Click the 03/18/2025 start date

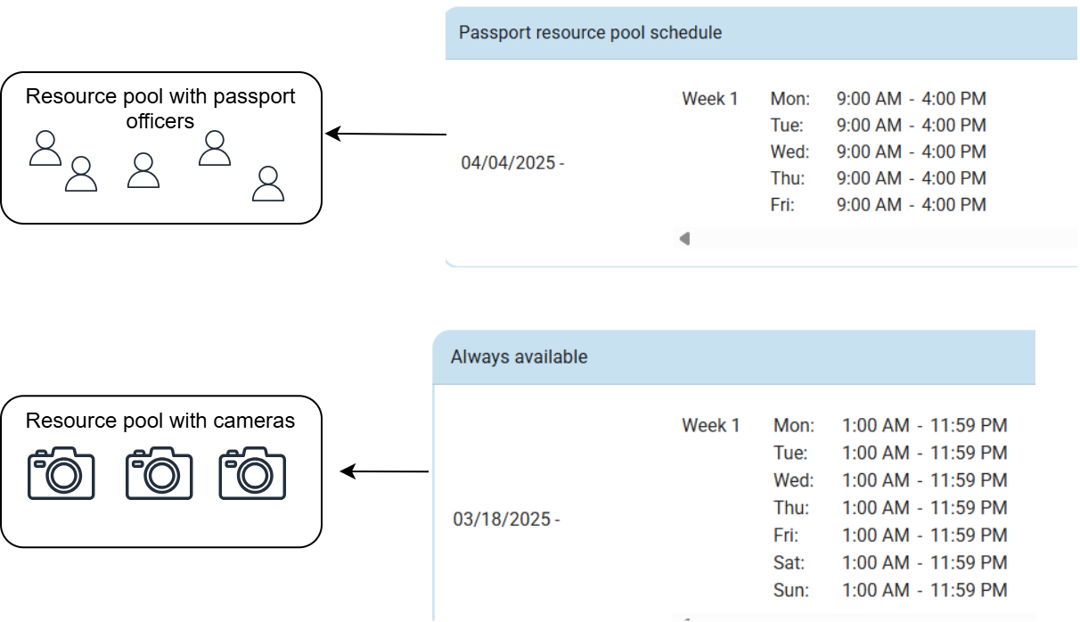click(x=505, y=519)
